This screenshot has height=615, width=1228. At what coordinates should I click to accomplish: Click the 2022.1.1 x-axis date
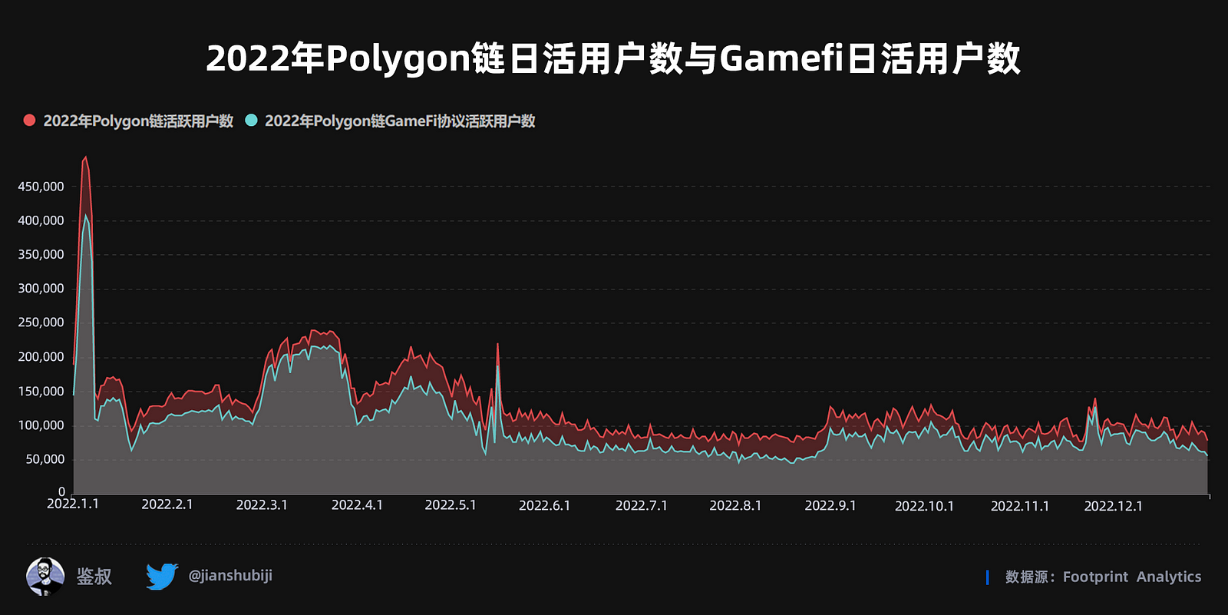(73, 504)
